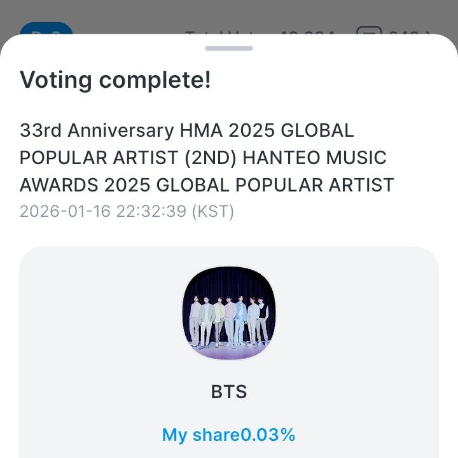This screenshot has height=458, width=458.
Task: Tap the Total Votes count behind the sheet
Action: click(261, 30)
